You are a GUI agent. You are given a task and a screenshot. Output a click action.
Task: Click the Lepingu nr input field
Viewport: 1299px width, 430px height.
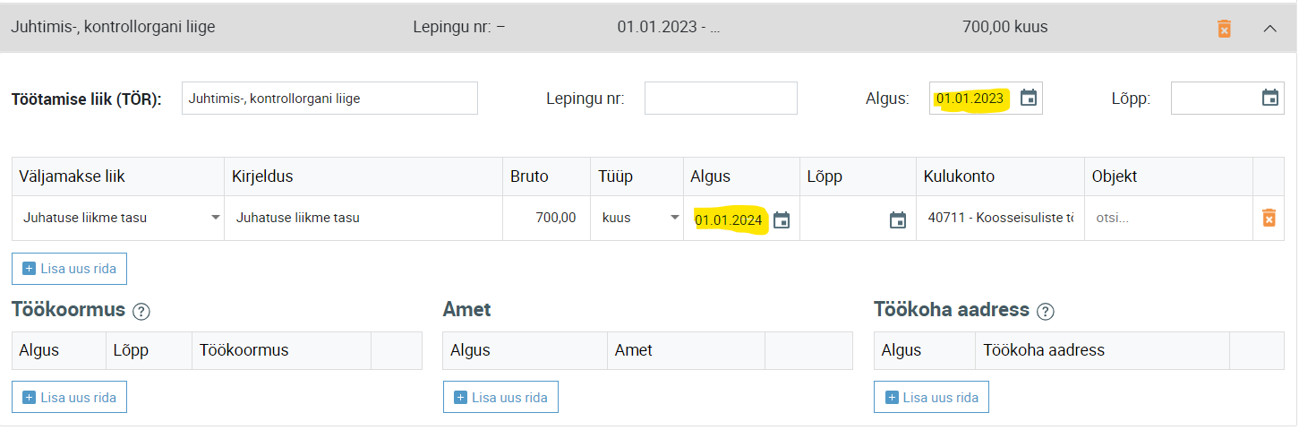click(721, 99)
